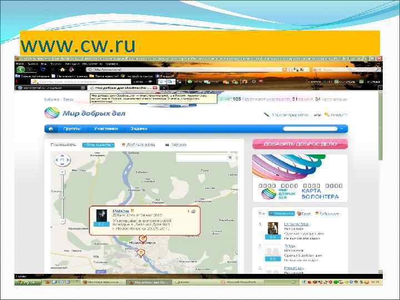This screenshot has height=300, width=400.
Task: Open a new browser tab plus button
Action: click(164, 88)
